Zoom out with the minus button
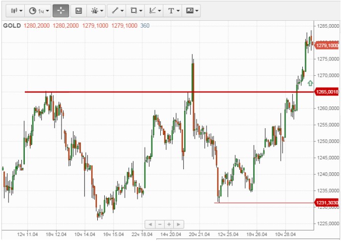Image resolution: width=343 pixels, height=241 pixels. point(160,224)
